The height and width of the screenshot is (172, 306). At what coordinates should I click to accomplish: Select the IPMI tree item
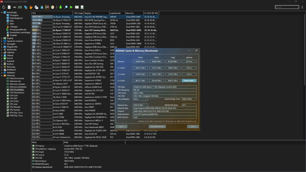pos(12,24)
